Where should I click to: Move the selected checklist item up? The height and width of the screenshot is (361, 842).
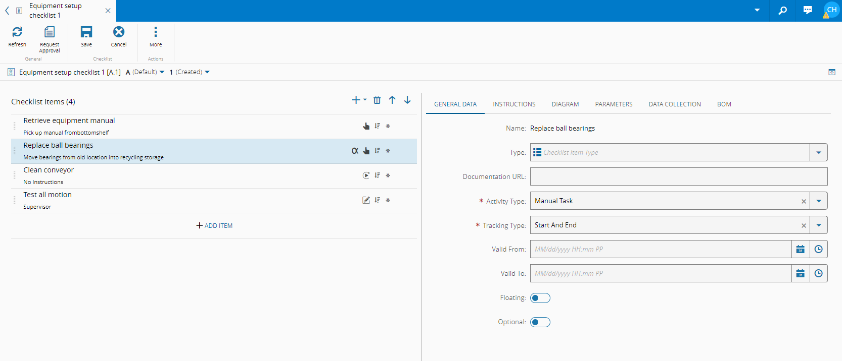point(392,100)
